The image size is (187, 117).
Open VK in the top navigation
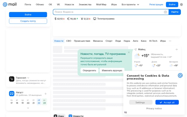(58, 5)
